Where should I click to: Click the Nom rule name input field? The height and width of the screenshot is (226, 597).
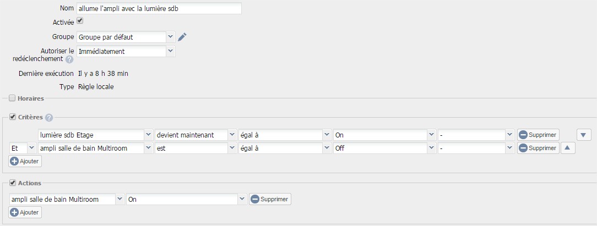(159, 9)
